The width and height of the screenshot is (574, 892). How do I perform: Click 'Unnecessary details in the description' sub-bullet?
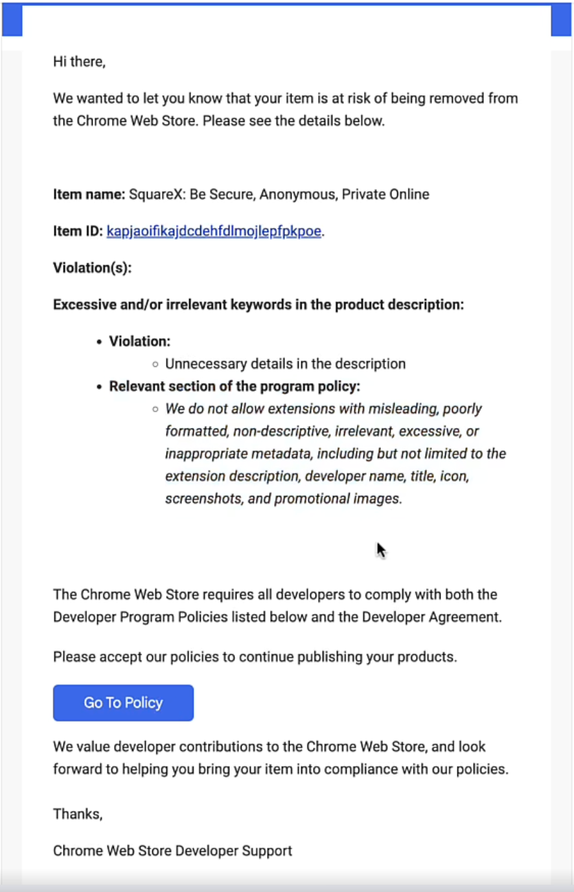coord(285,364)
